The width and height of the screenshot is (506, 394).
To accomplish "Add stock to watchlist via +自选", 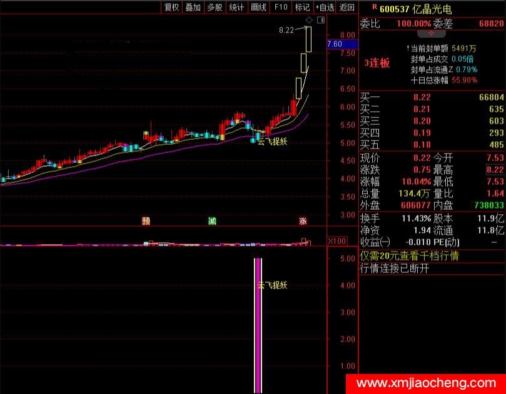I will point(325,7).
